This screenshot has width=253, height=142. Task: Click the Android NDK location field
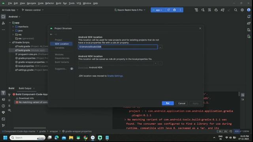click(118, 63)
